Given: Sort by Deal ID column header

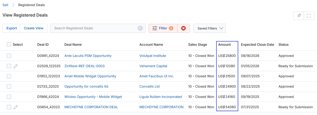Looking at the screenshot, I should tap(43, 45).
